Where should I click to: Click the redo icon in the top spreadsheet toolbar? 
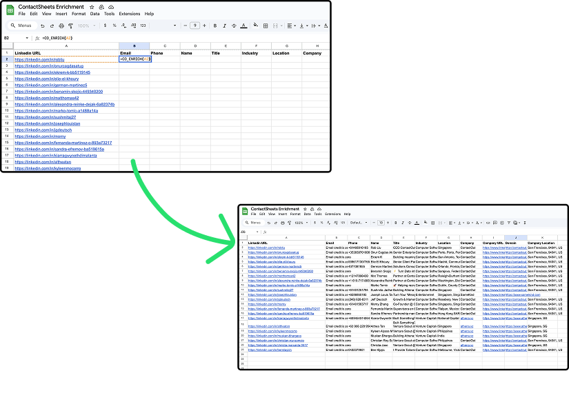pyautogui.click(x=52, y=26)
